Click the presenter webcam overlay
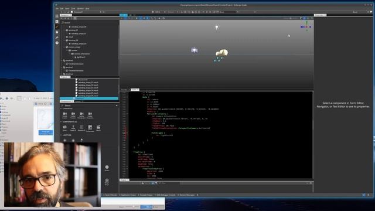 [x=52, y=175]
